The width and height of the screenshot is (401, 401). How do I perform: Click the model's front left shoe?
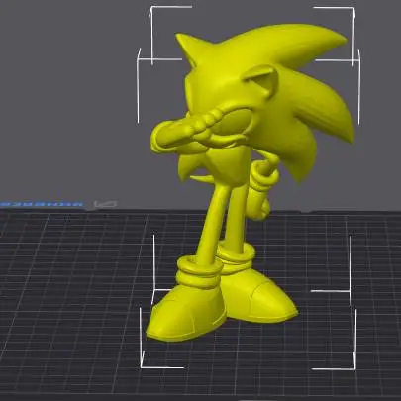[x=186, y=315]
